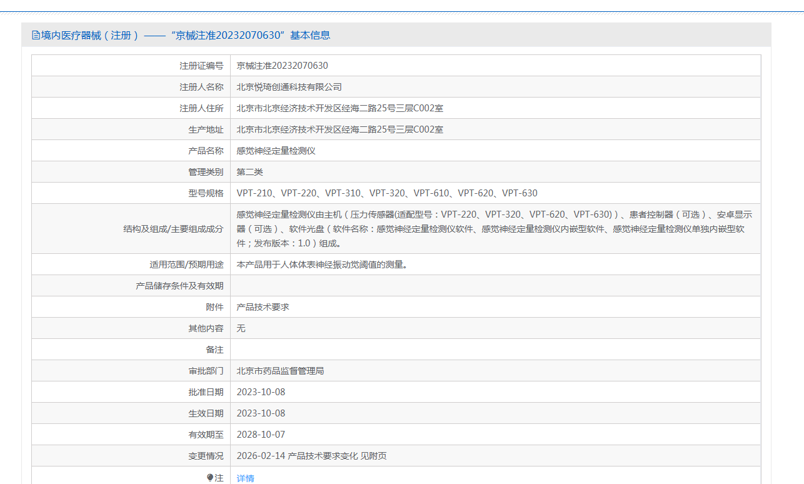Click the 附件 label
804x484 pixels.
coord(214,307)
